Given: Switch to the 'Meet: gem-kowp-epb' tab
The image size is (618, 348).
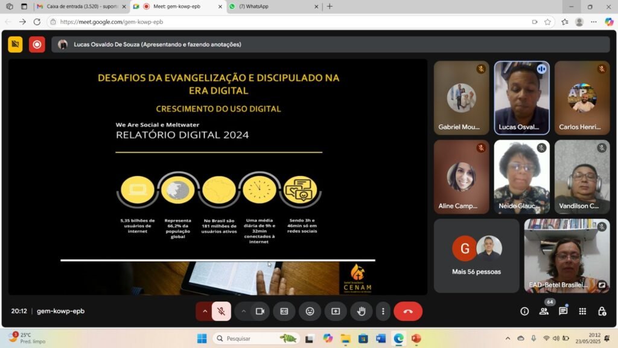Looking at the screenshot, I should tap(177, 6).
